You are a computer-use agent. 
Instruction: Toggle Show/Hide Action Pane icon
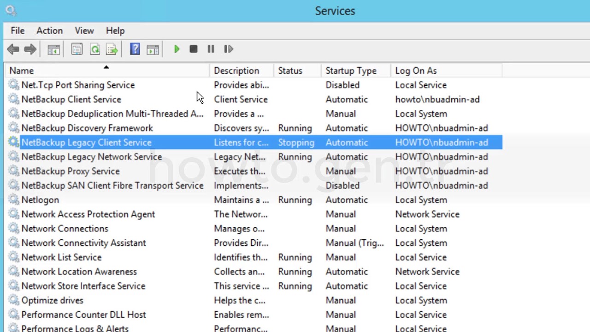tap(153, 49)
